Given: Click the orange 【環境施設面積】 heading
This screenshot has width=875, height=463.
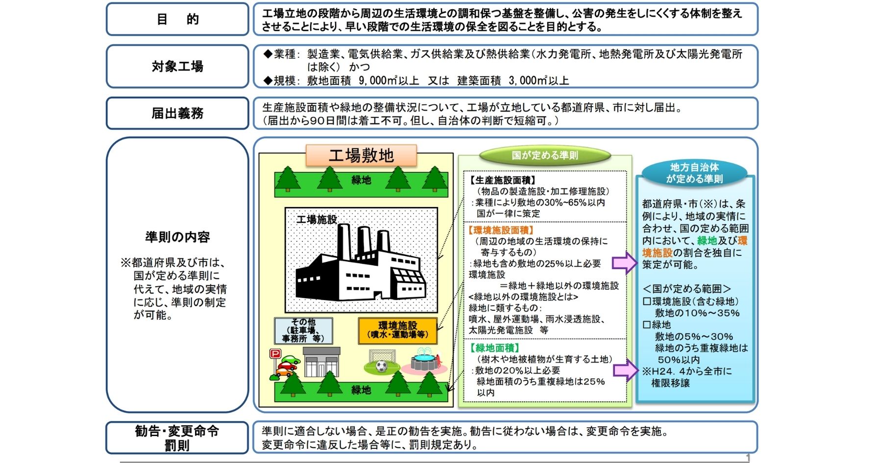Looking at the screenshot, I should tap(500, 230).
